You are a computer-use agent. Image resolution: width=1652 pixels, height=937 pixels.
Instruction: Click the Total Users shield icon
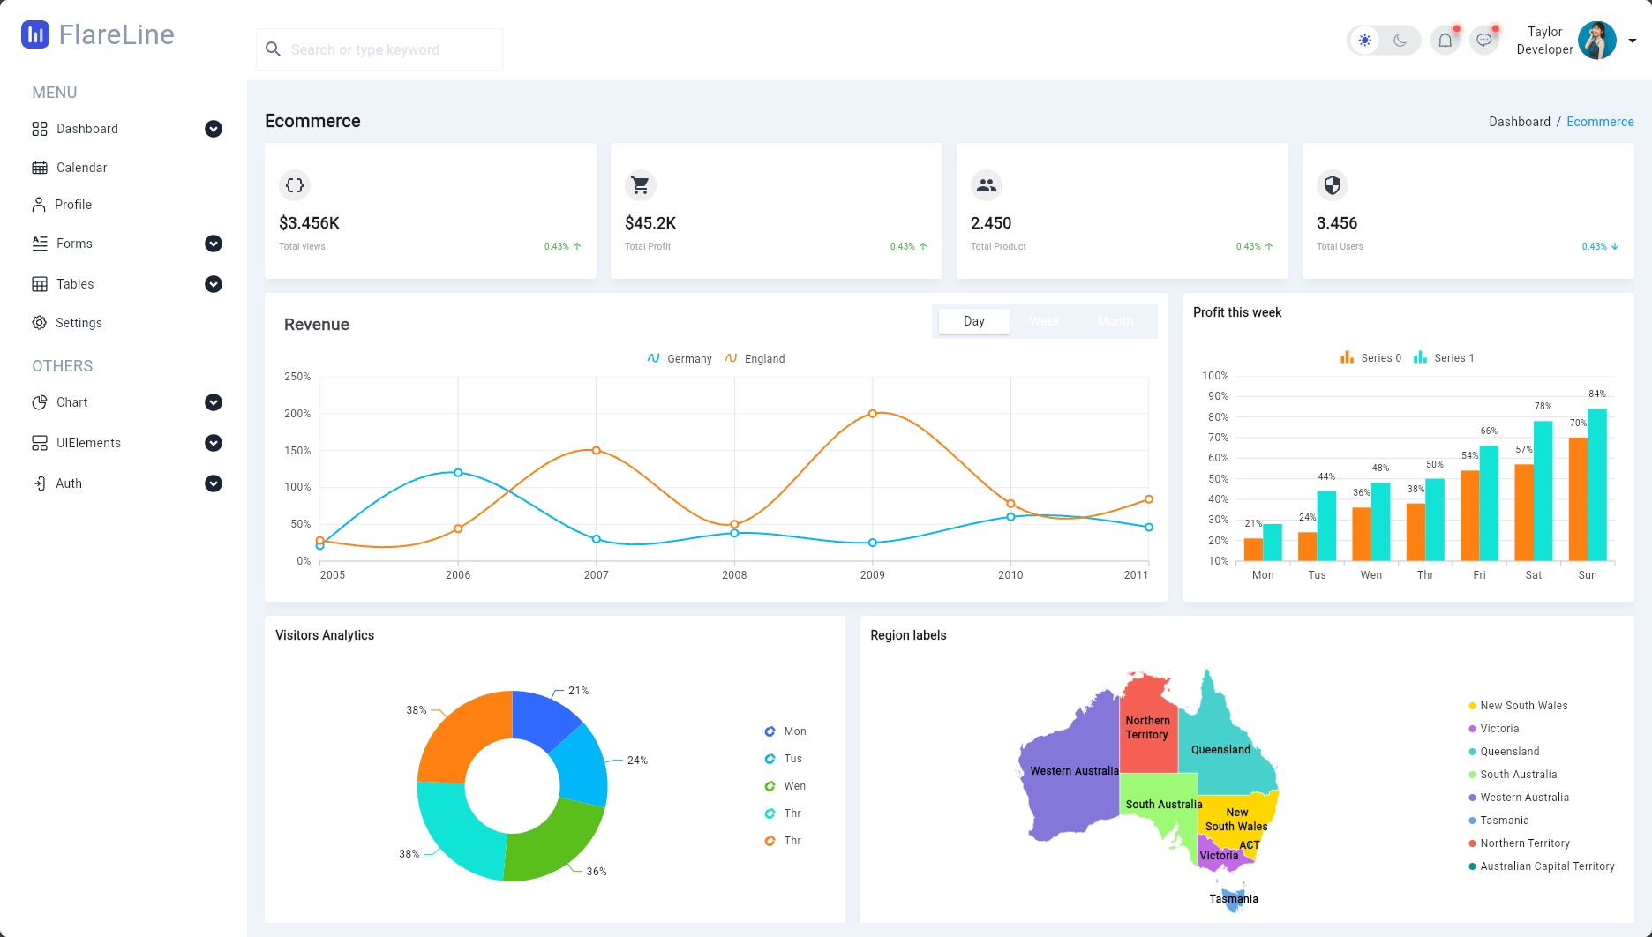tap(1332, 185)
